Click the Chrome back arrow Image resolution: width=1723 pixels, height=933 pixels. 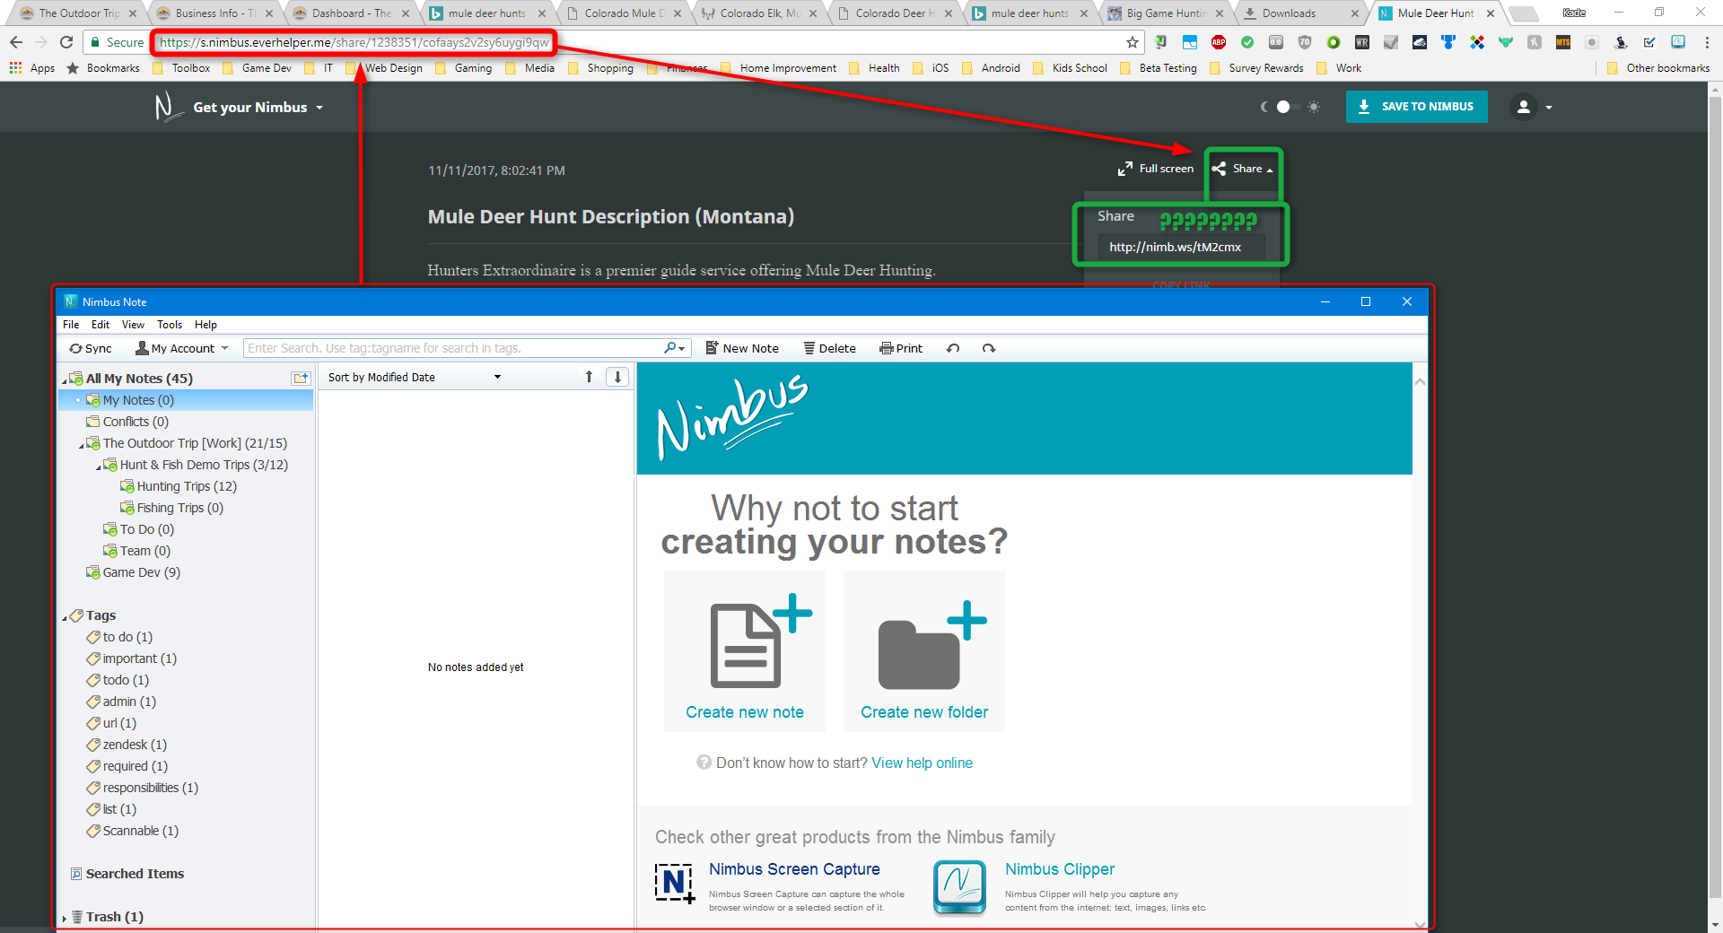(x=16, y=42)
